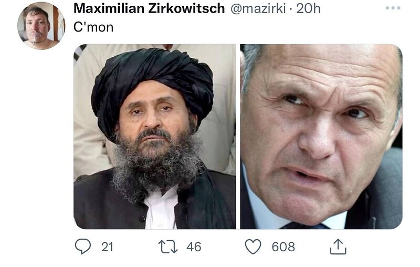The width and height of the screenshot is (420, 267).
Task: Click the retweet count 46
Action: [194, 247]
